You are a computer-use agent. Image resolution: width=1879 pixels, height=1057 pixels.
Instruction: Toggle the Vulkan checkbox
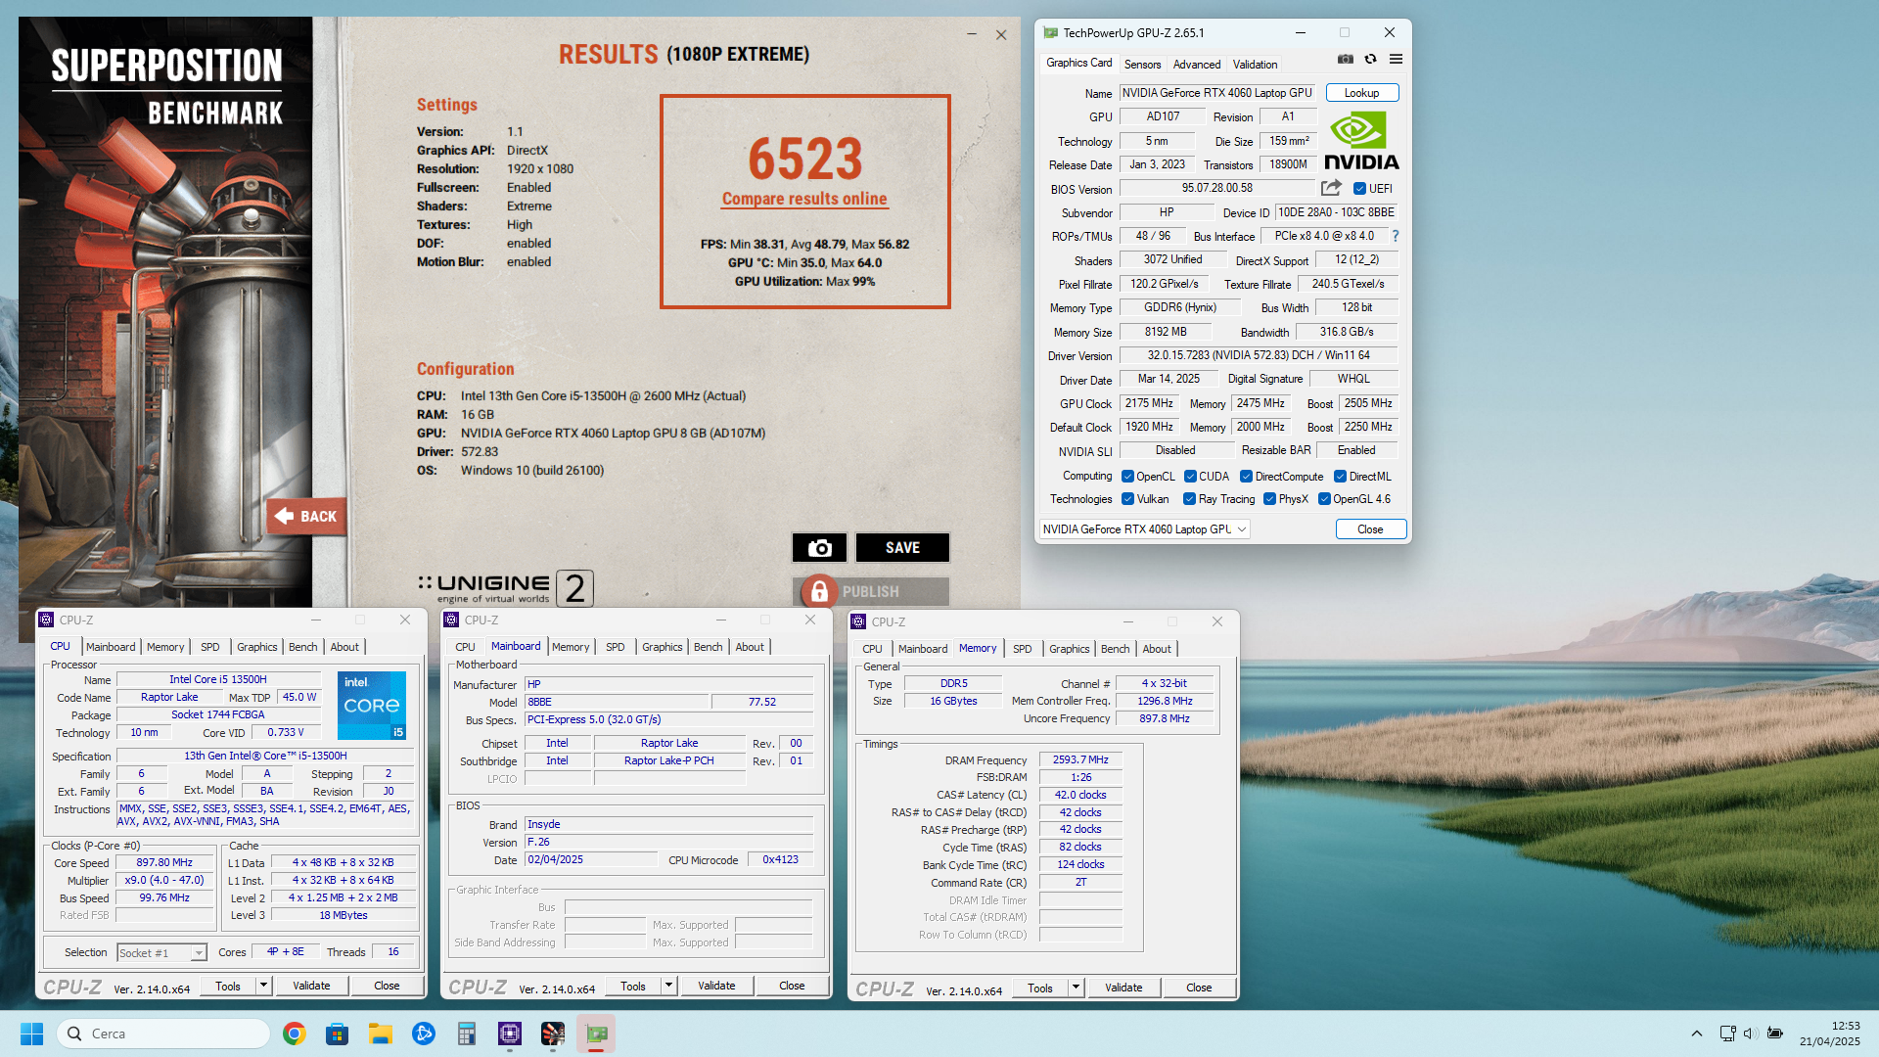click(x=1127, y=499)
